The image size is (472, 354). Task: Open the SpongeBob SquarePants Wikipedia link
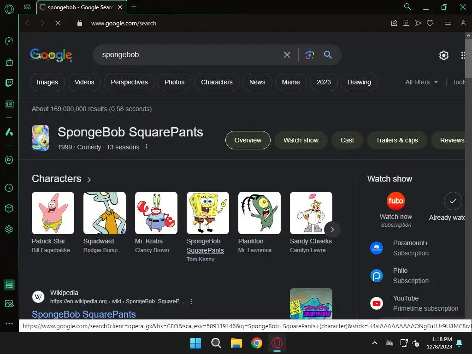coord(84,314)
